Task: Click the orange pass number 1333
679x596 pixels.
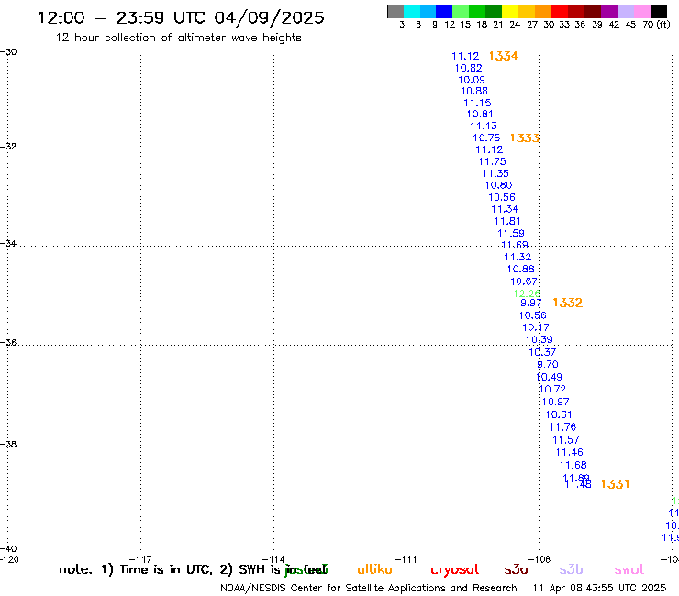Action: pyautogui.click(x=525, y=138)
